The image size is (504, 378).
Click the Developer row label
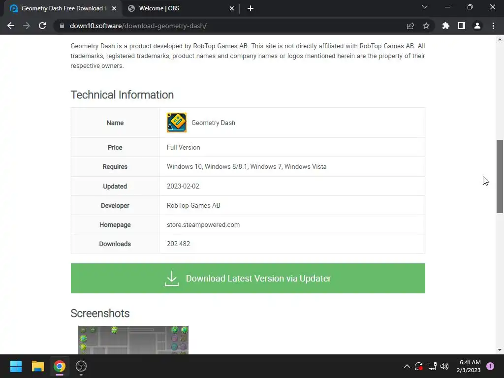(115, 205)
